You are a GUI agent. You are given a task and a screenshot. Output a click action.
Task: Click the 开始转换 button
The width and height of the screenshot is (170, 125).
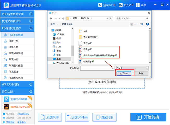[148, 117]
